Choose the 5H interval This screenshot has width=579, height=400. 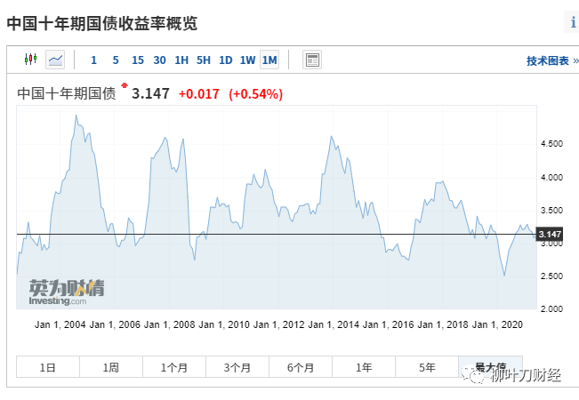(204, 60)
